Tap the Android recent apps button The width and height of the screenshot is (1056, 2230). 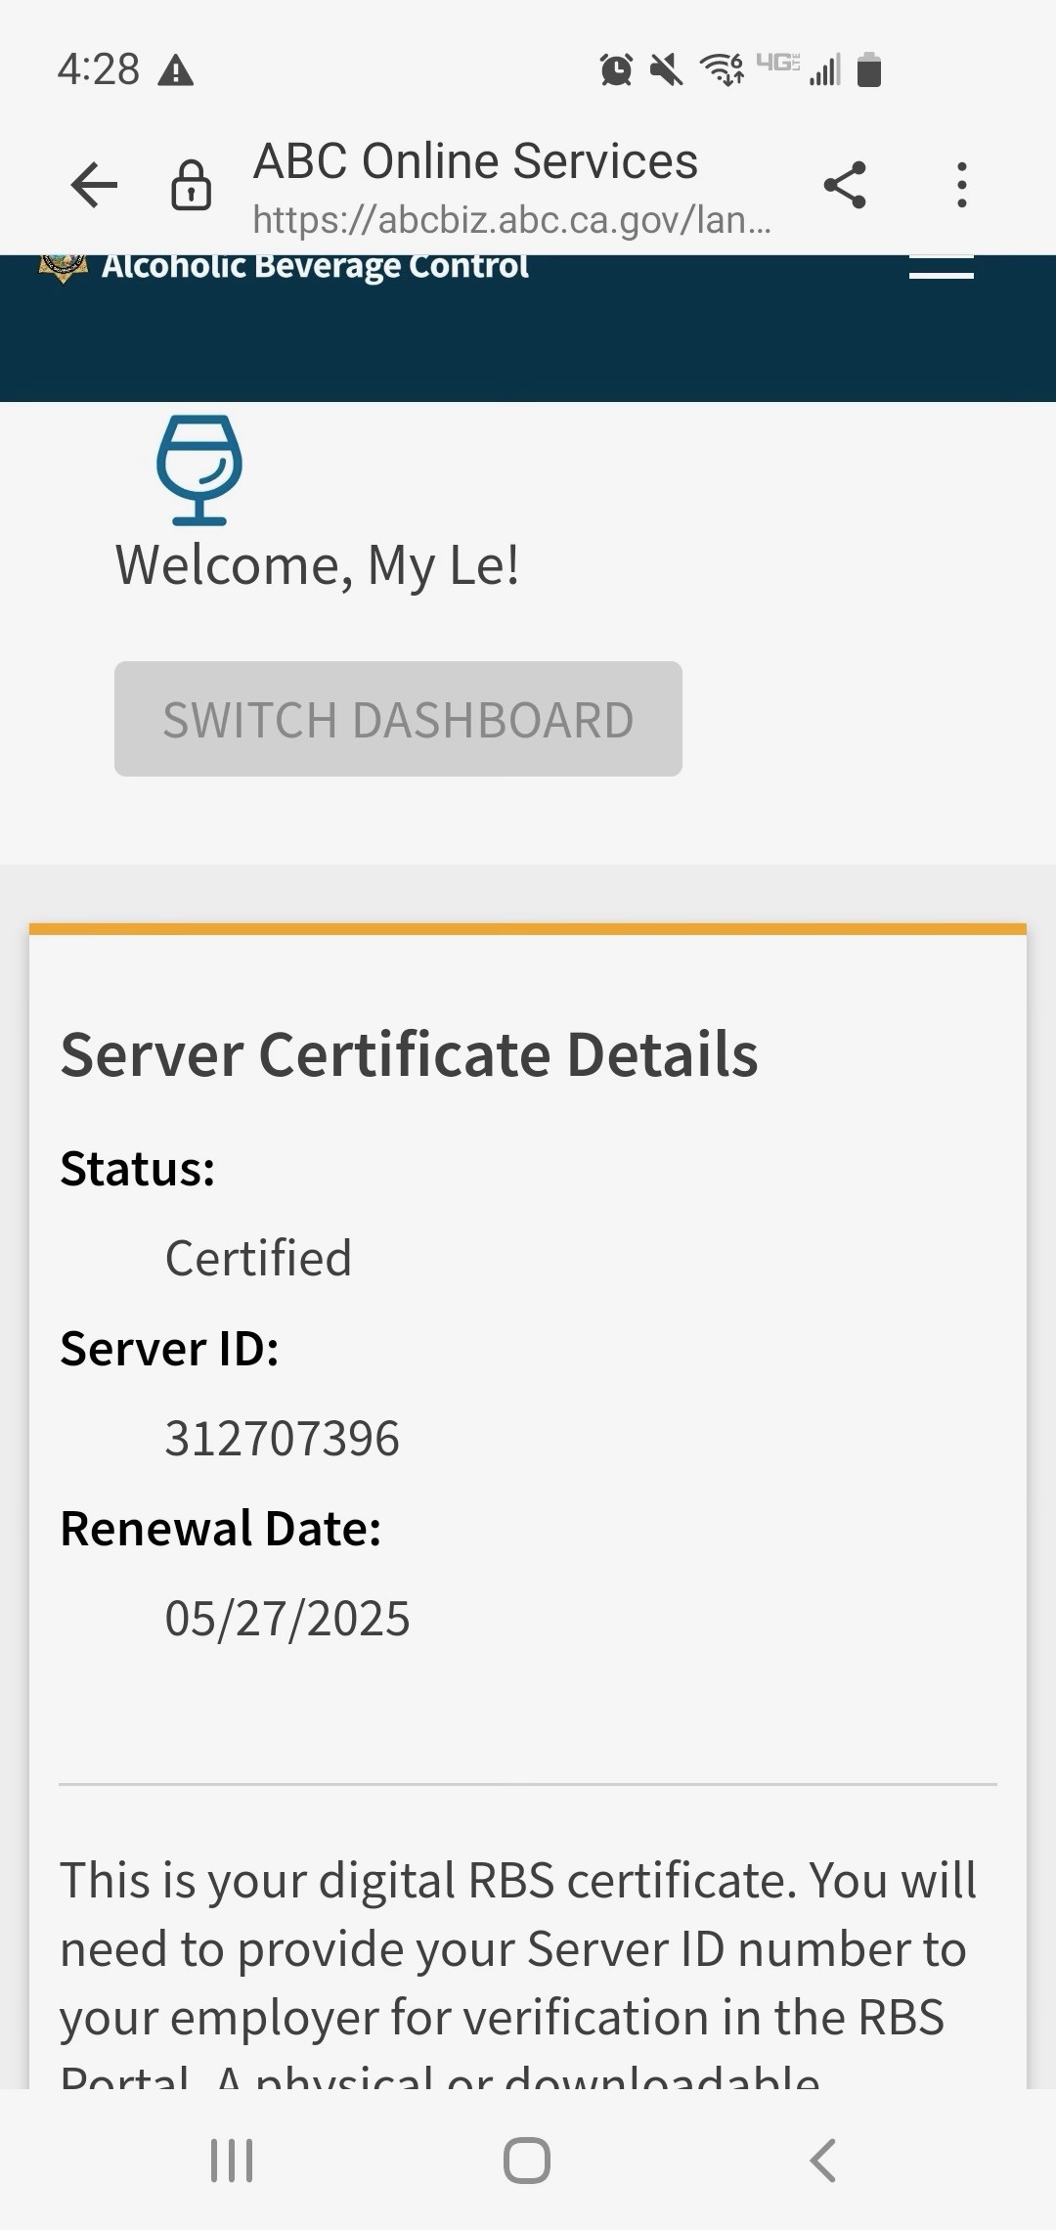[x=232, y=2160]
